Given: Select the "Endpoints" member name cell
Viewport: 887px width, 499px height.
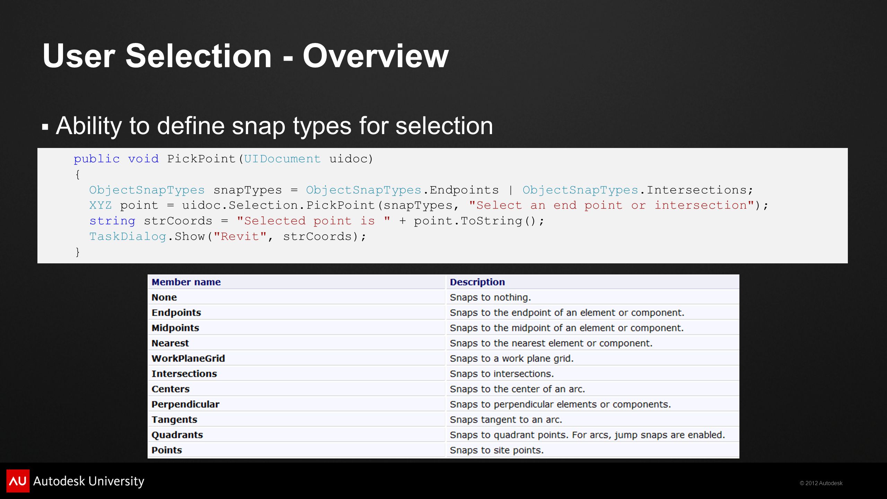Looking at the screenshot, I should (x=296, y=313).
